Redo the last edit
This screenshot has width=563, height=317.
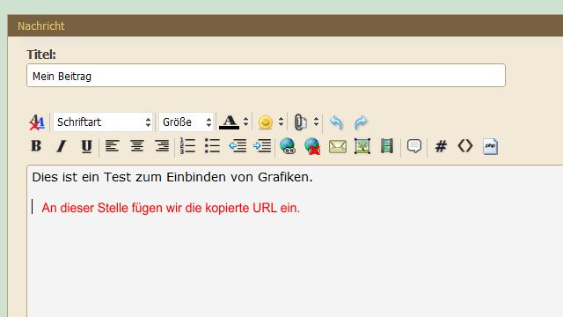coord(361,122)
